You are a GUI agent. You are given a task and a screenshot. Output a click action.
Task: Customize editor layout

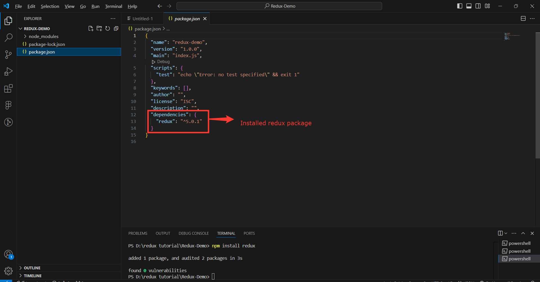coord(487,6)
